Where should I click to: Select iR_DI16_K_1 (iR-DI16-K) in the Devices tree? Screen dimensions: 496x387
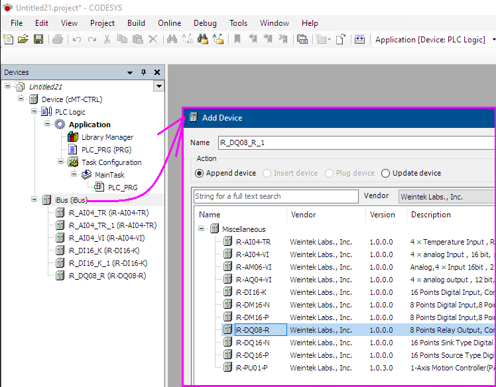click(108, 263)
